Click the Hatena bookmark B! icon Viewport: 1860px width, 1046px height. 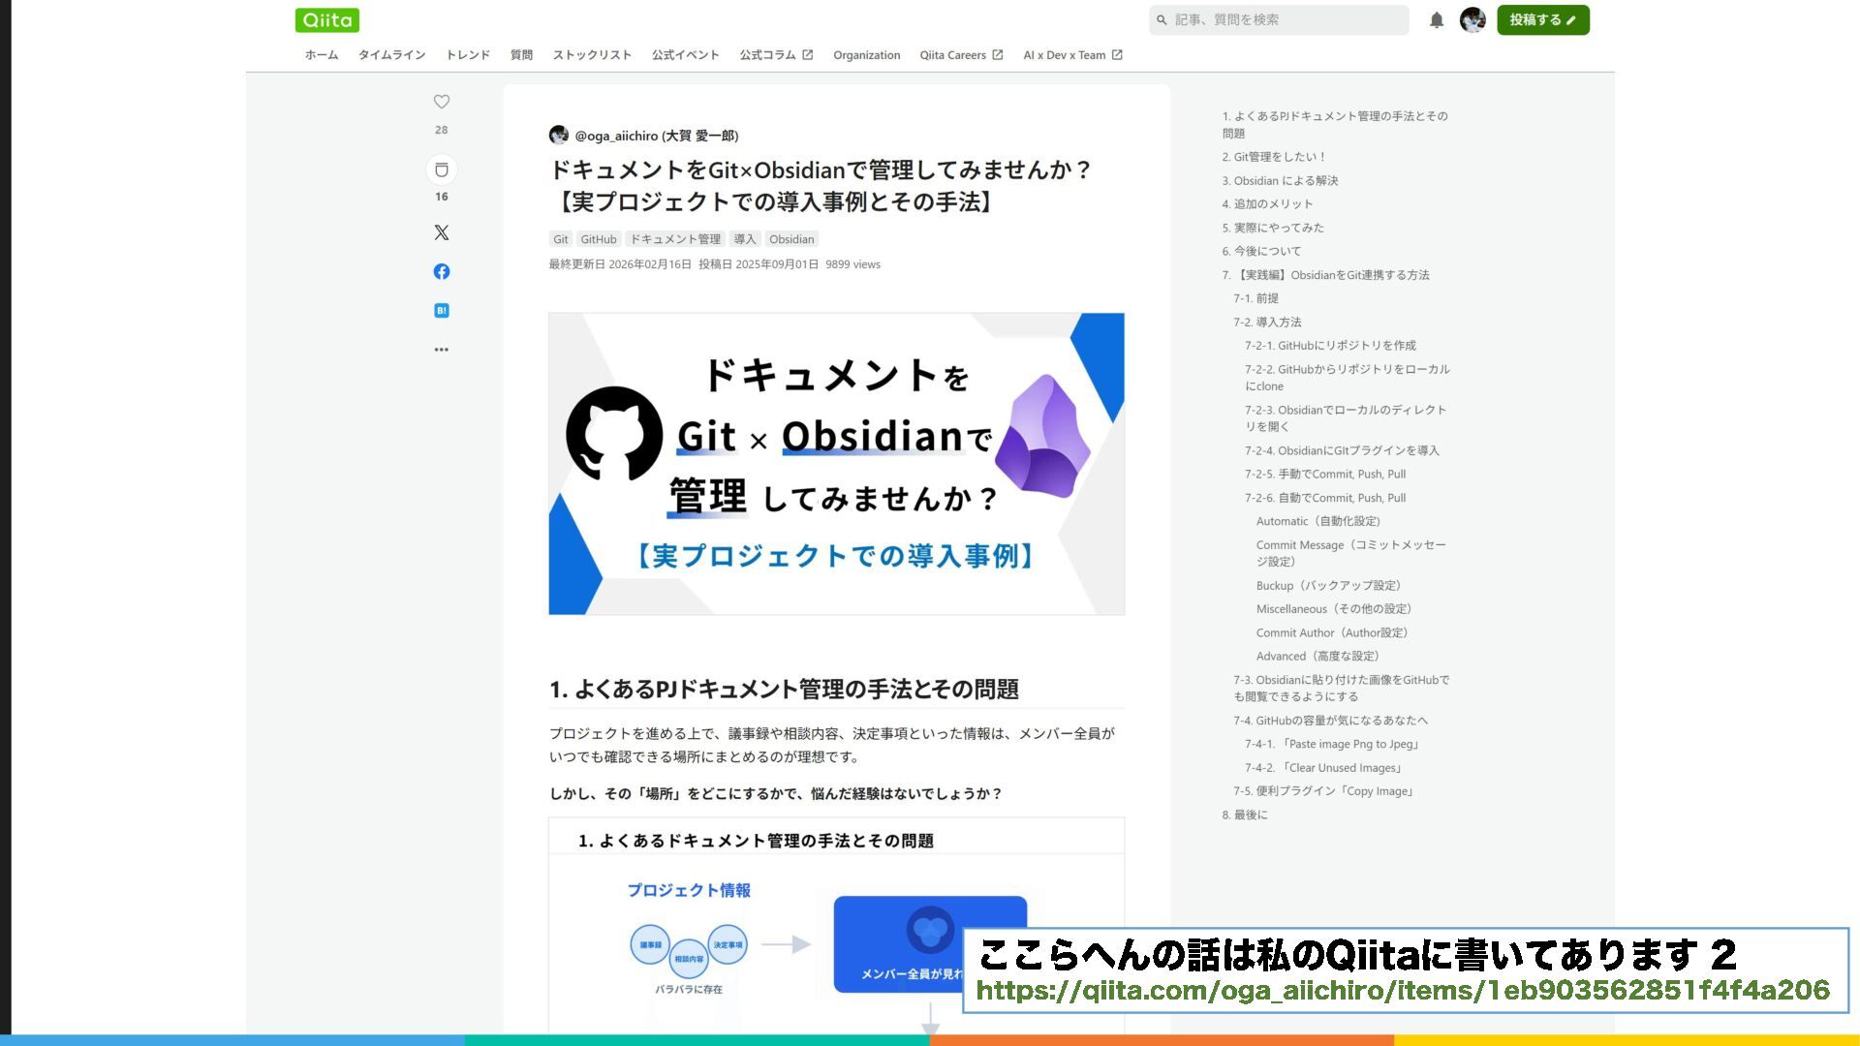442,311
